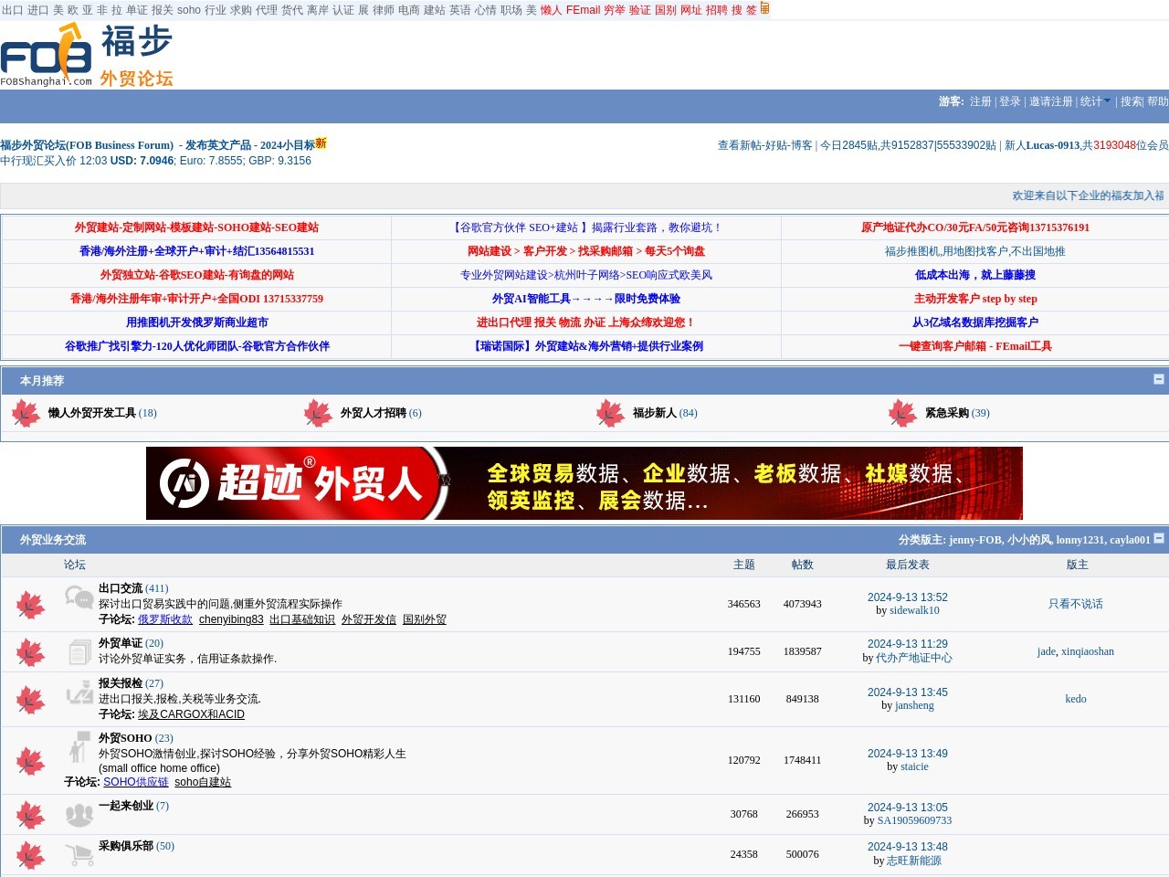The height and width of the screenshot is (877, 1169).
Task: Click moderator link jade
Action: [x=1045, y=651]
